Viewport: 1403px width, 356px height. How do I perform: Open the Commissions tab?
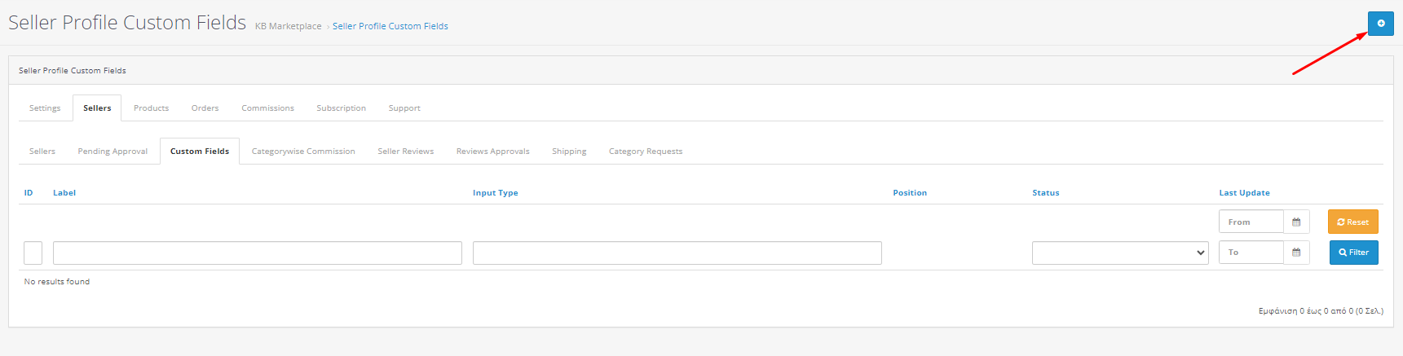[267, 108]
